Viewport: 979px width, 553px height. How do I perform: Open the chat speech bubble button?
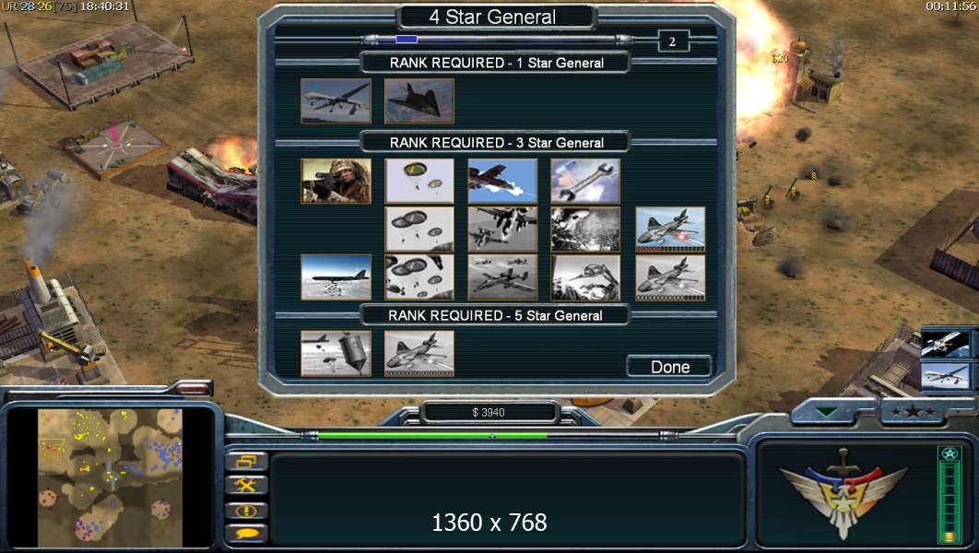[246, 534]
